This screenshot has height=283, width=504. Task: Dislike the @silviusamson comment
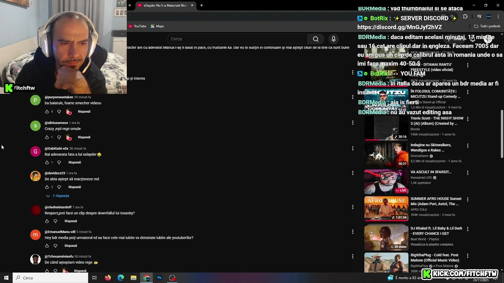59,137
